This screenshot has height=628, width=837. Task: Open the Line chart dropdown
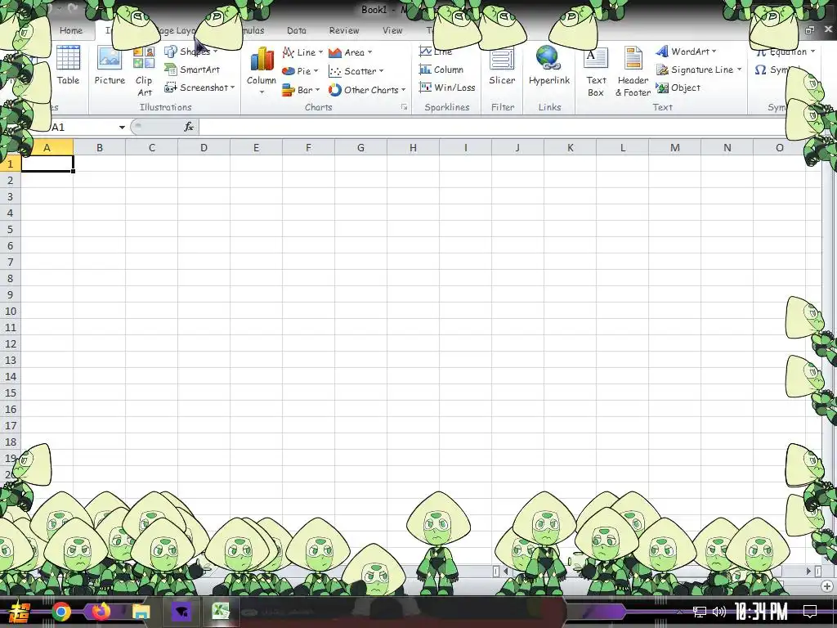pos(302,52)
